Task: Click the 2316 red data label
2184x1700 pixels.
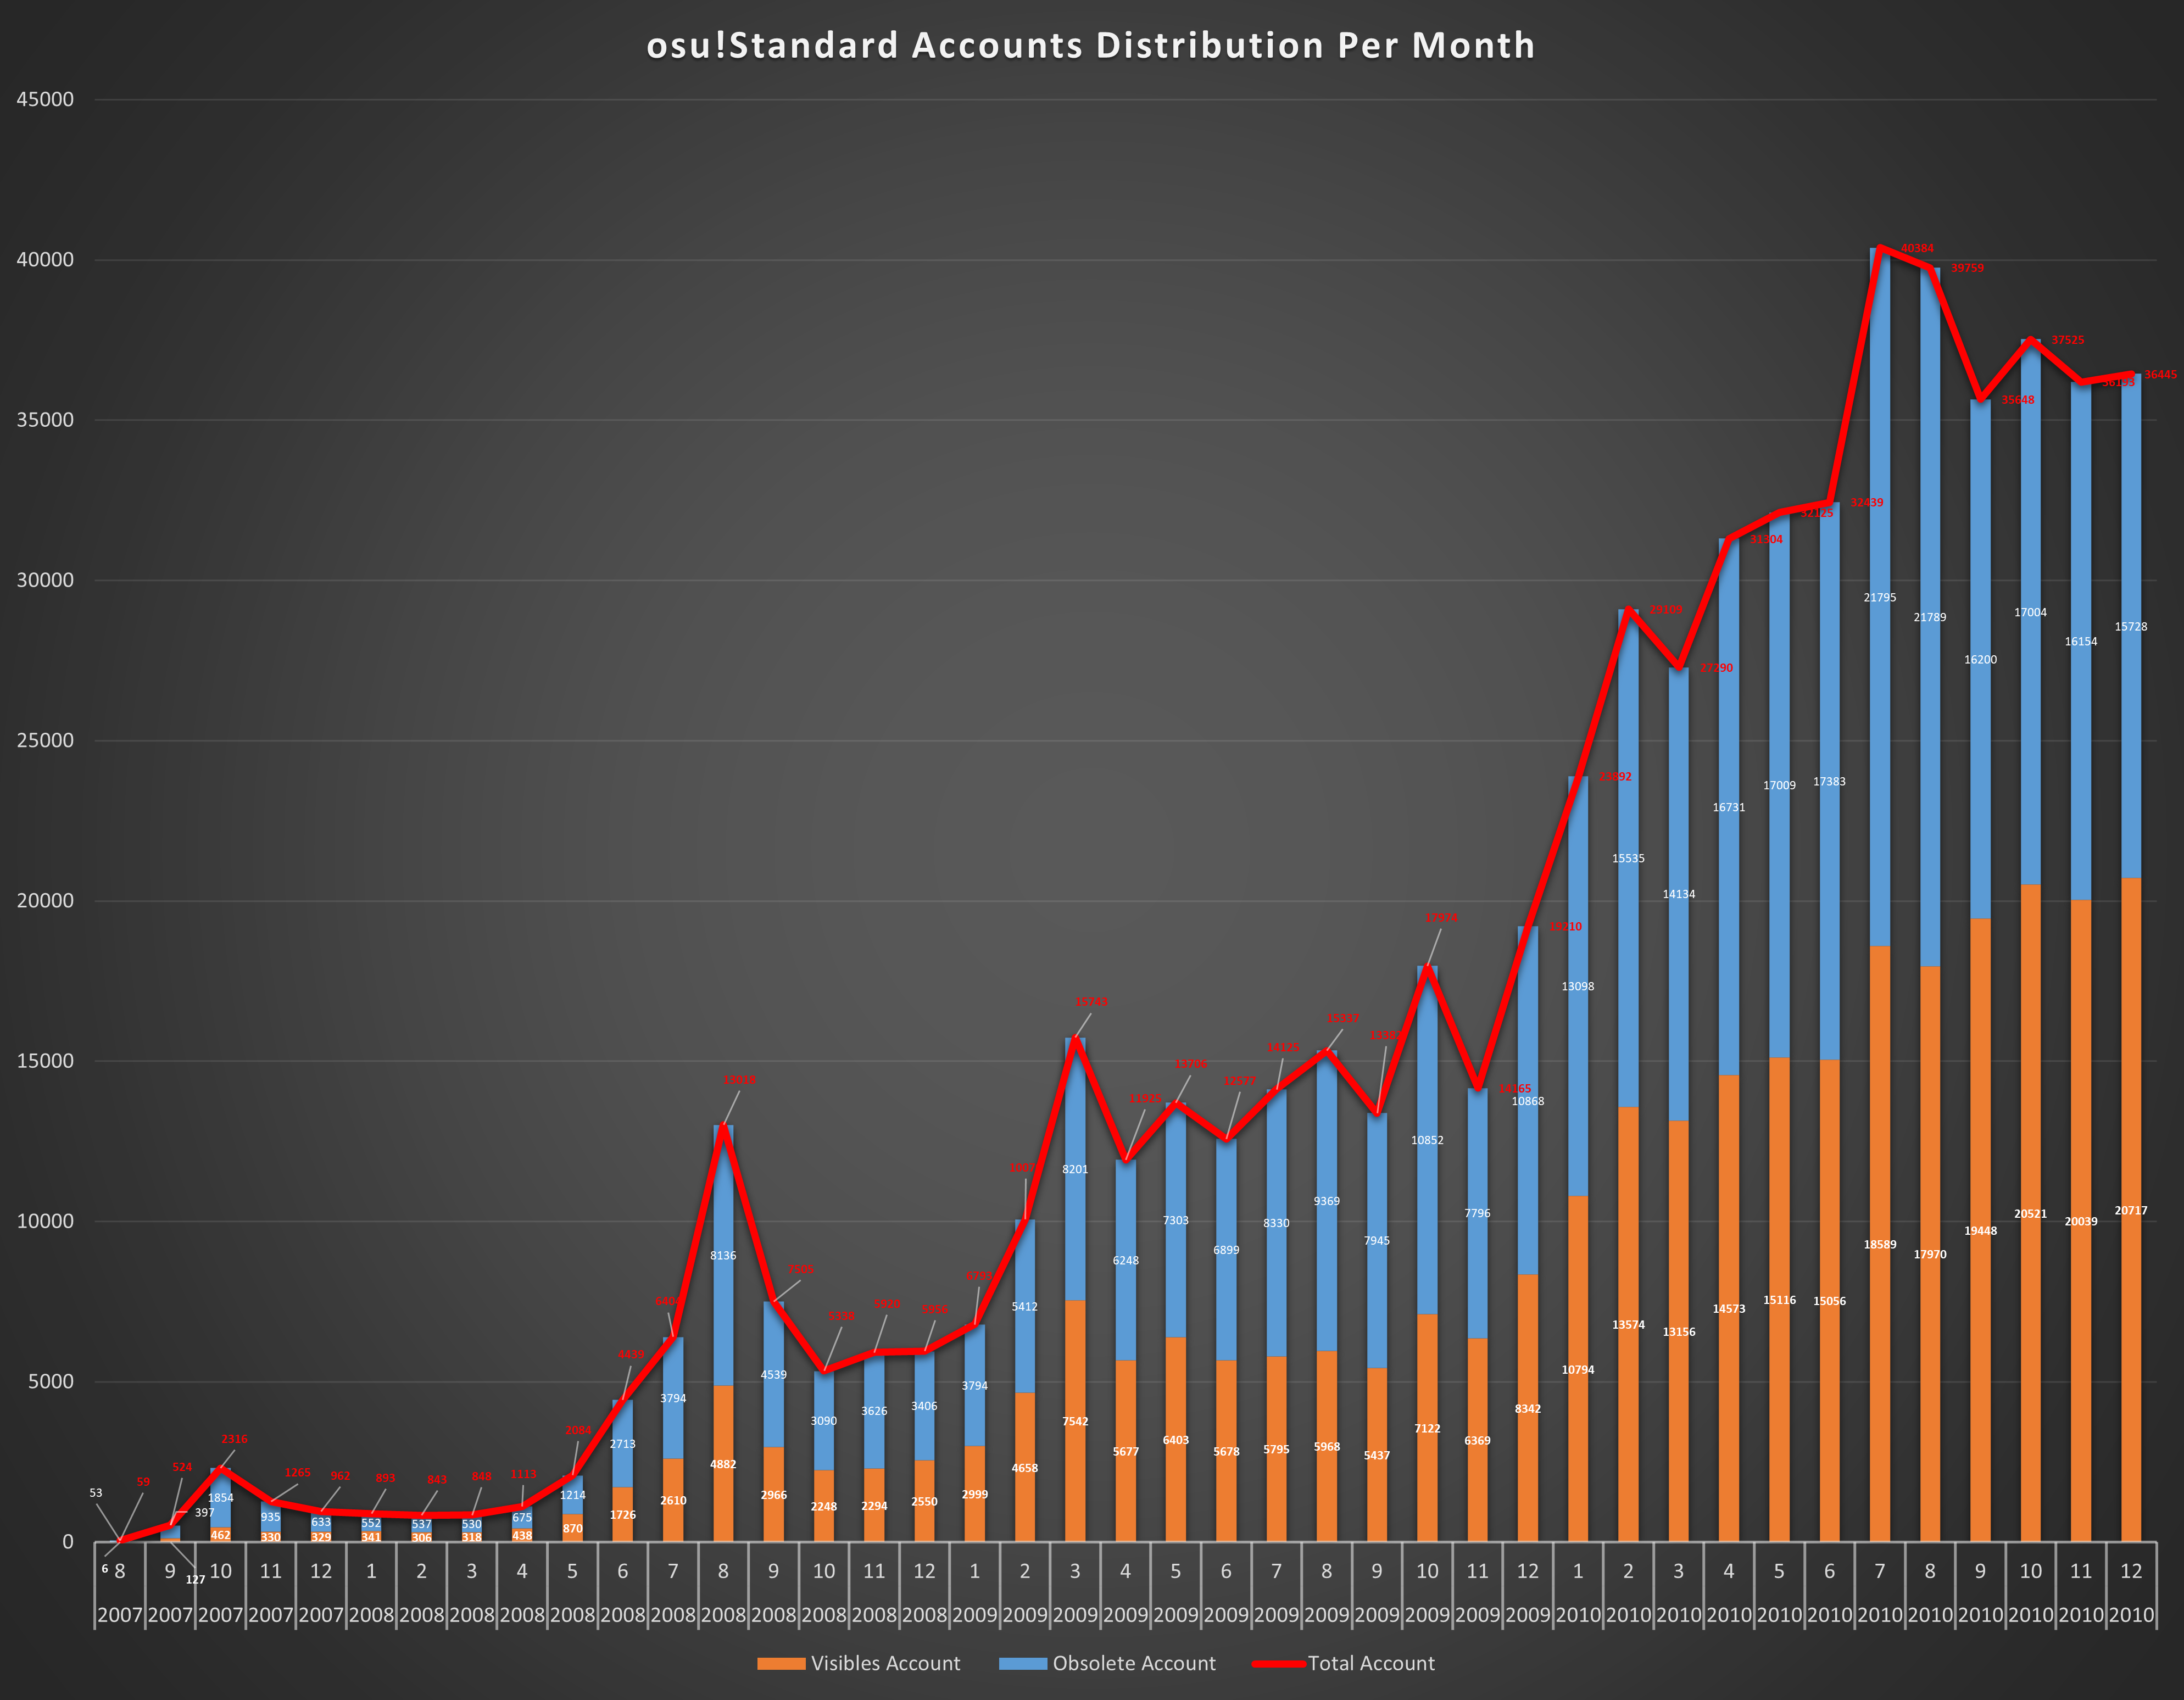Action: tap(234, 1439)
